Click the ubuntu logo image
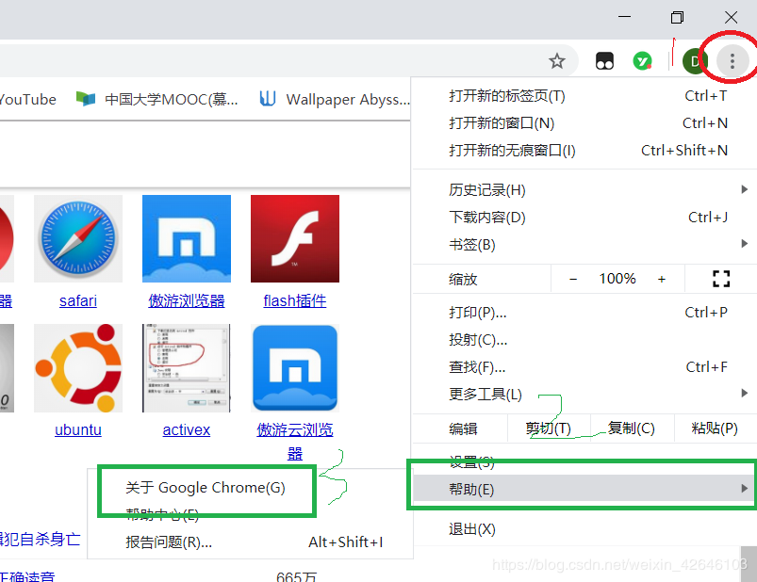Viewport: 757px width, 582px height. [78, 368]
